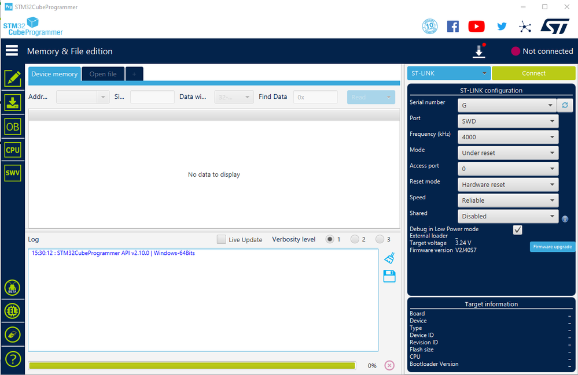Image resolution: width=578 pixels, height=375 pixels.
Task: Click the Target voltage 3.24 V text
Action: click(463, 243)
